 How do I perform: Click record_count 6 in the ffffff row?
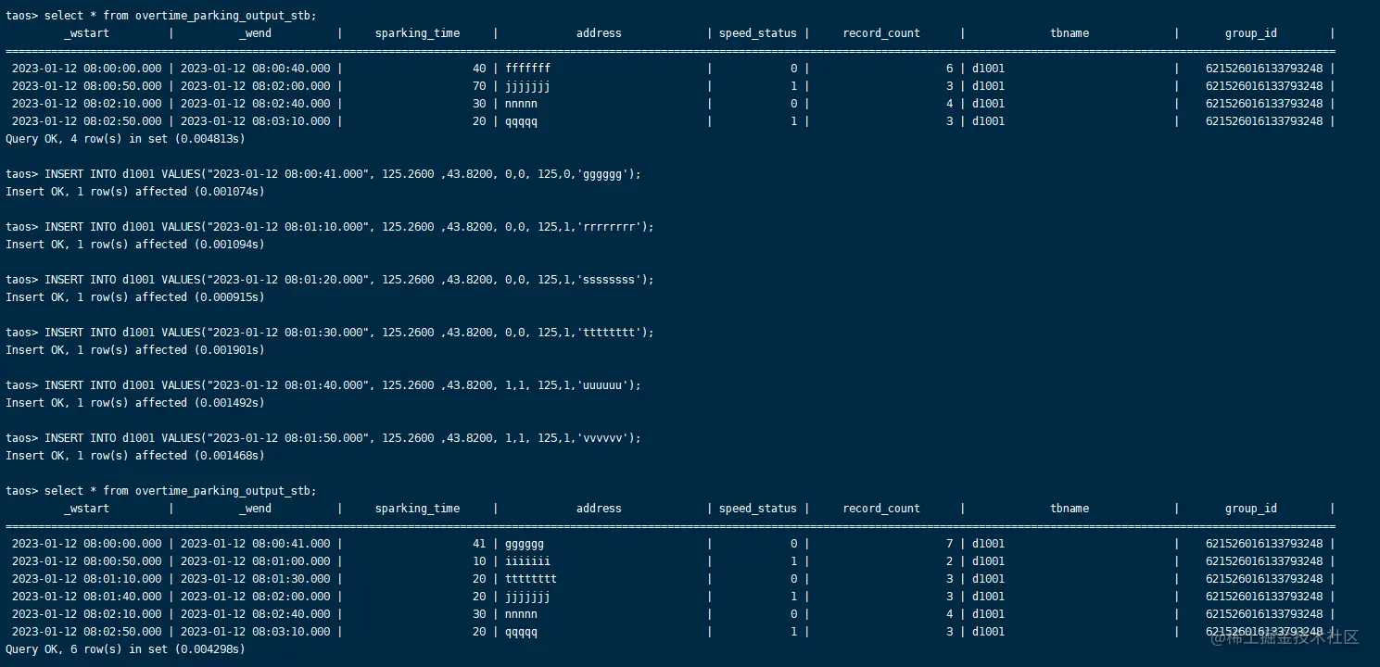949,69
